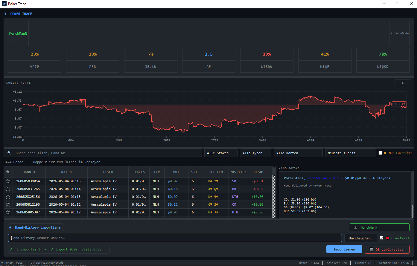Click the Hand-History importieren header button
The image size is (417, 266).
[x=36, y=227]
